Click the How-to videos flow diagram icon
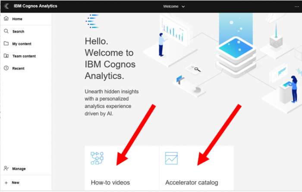This screenshot has height=192, width=302. pos(97,158)
